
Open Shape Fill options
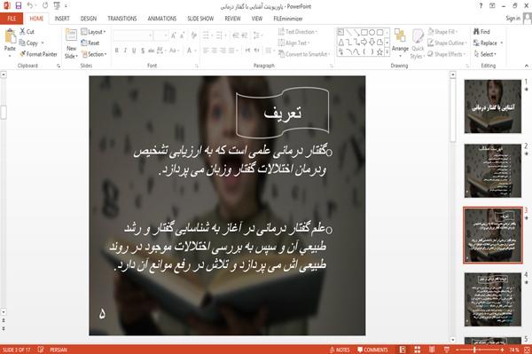point(442,32)
